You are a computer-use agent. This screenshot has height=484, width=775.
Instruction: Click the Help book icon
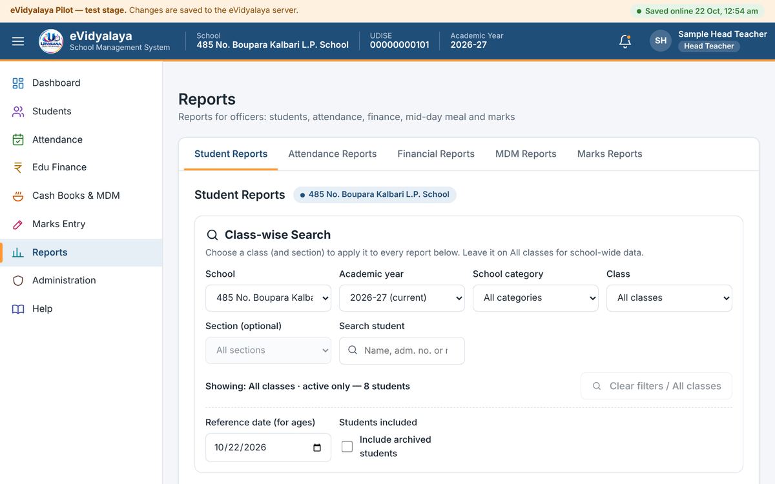click(x=18, y=309)
